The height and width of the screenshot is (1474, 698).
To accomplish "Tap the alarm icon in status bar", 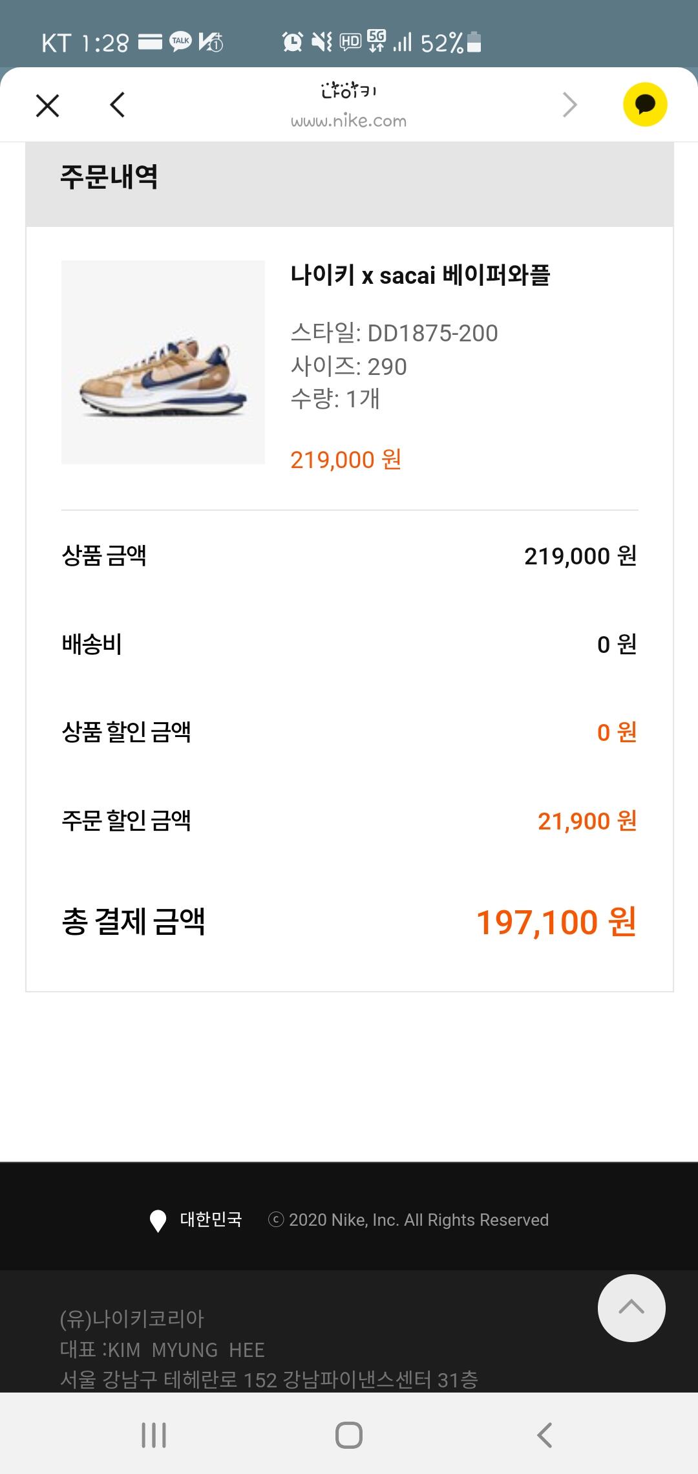I will click(292, 42).
